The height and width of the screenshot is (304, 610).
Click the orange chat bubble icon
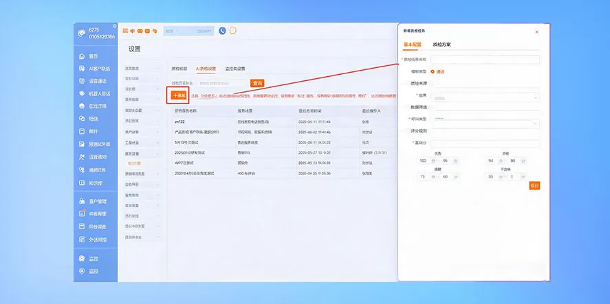tap(232, 30)
